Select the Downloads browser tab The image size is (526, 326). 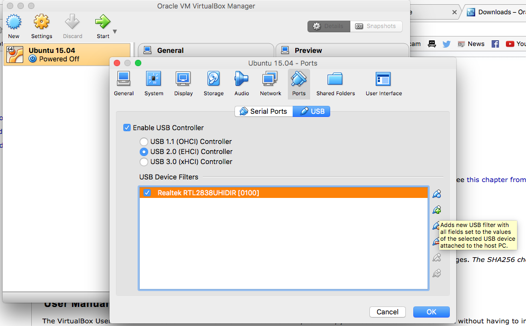(x=496, y=12)
